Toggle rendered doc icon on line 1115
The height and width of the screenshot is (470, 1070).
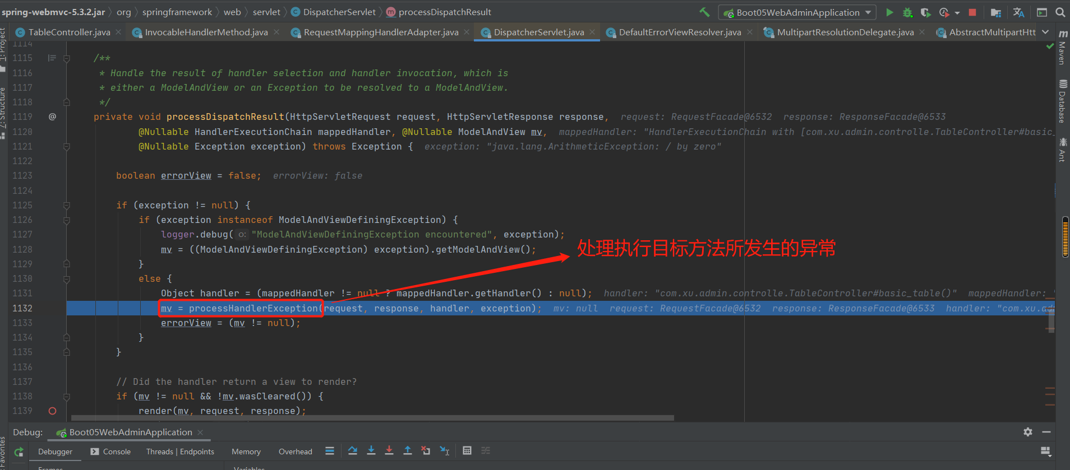click(52, 58)
